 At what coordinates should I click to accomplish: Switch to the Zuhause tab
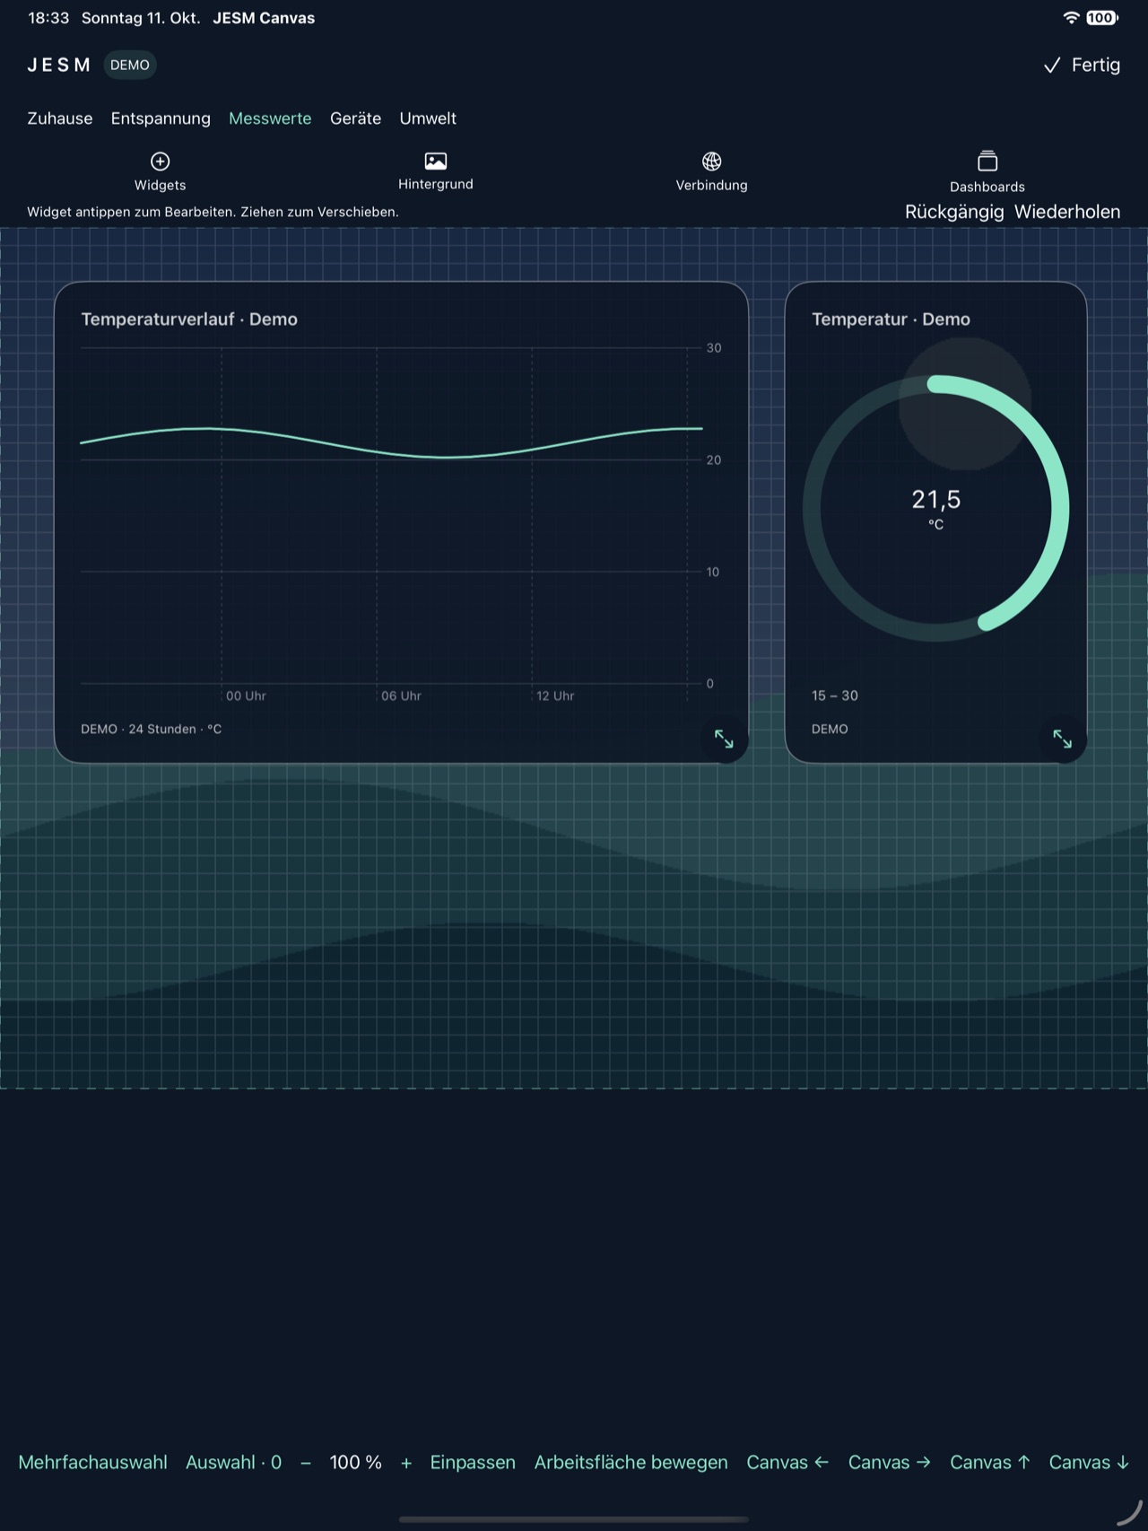pyautogui.click(x=60, y=118)
